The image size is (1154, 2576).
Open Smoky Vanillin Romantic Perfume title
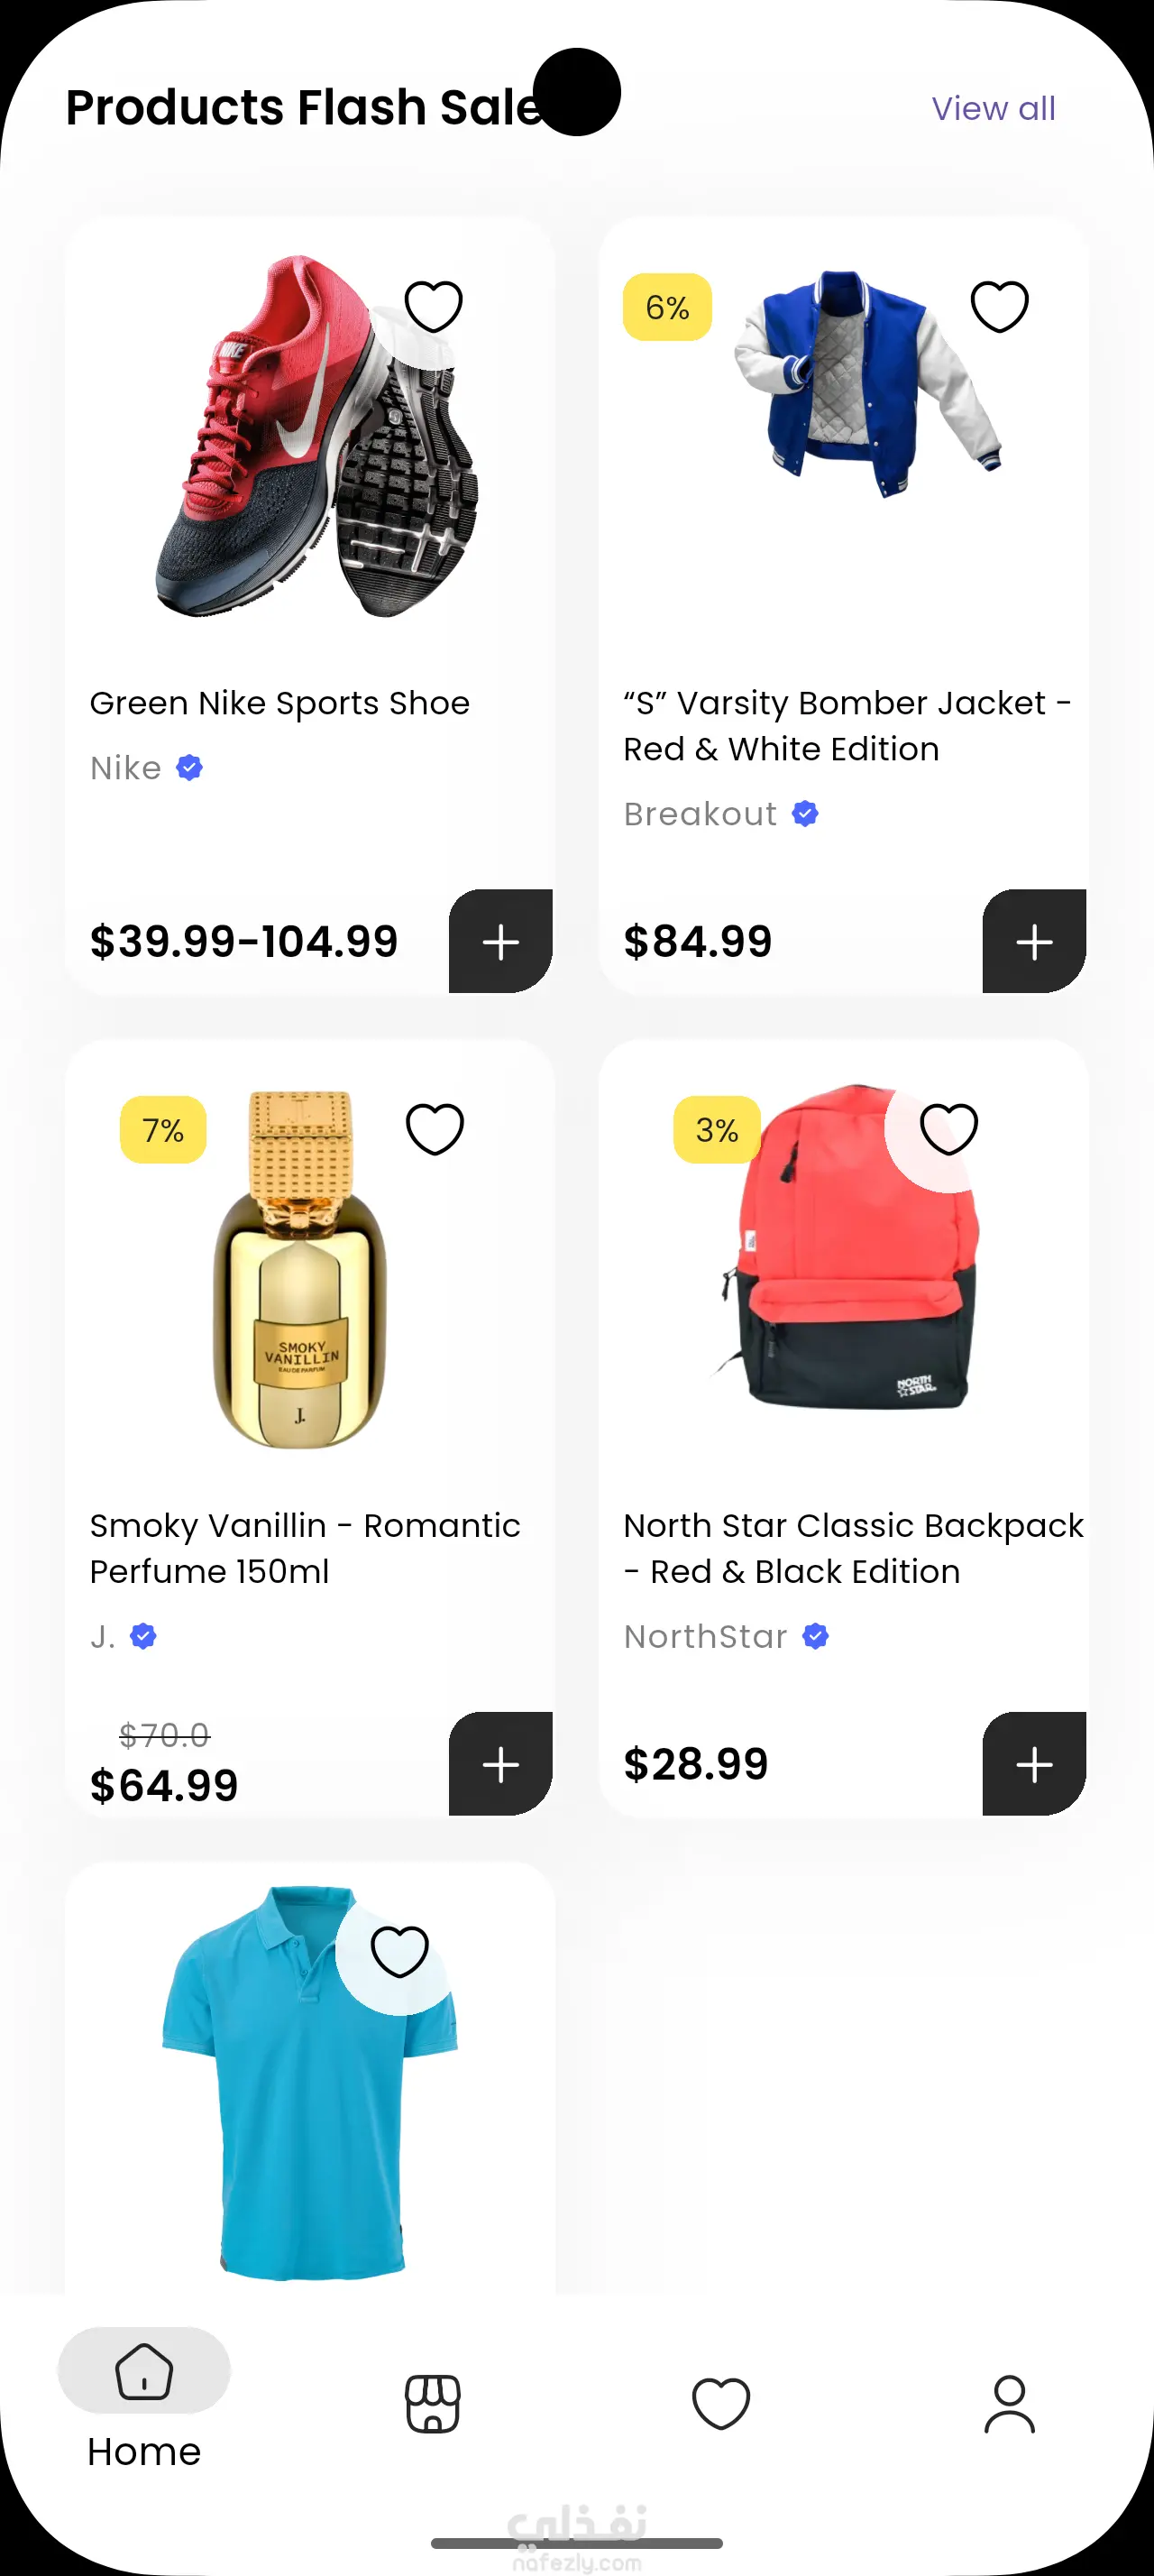coord(305,1548)
